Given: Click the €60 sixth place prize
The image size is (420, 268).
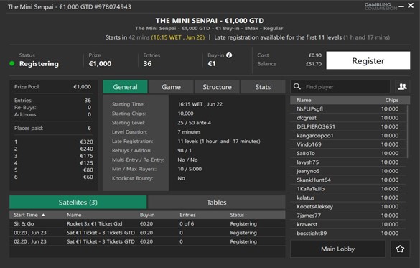Looking at the screenshot, I should pos(88,177).
